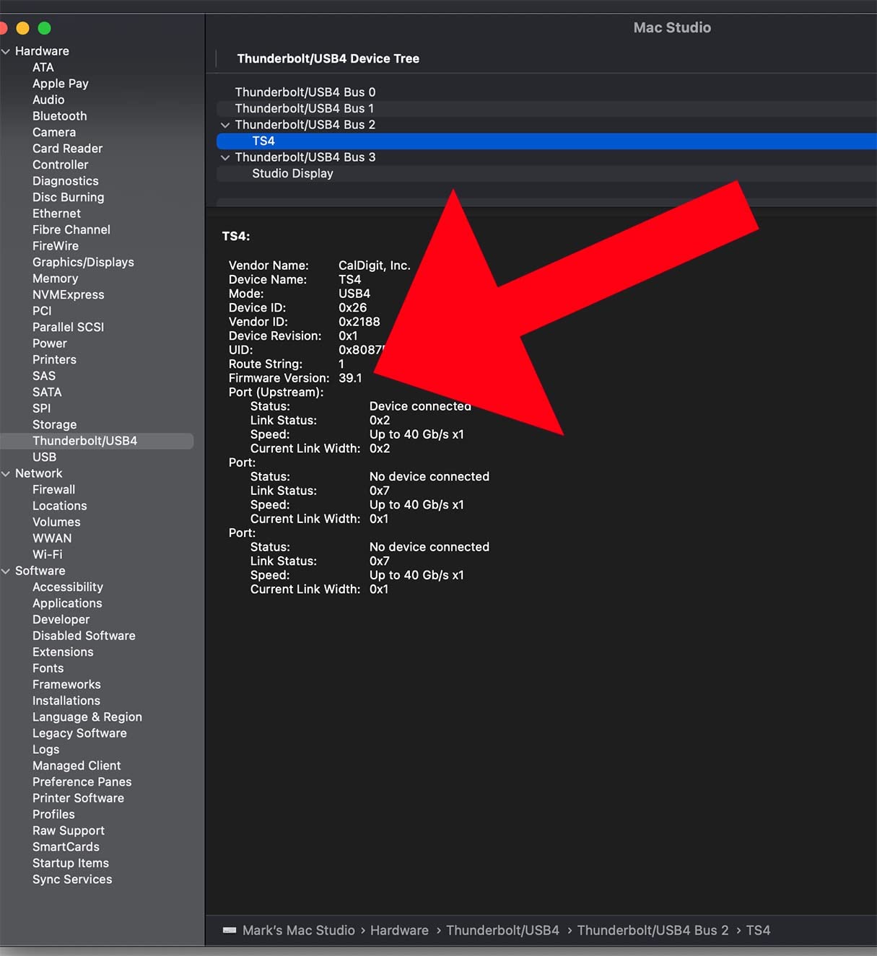
Task: Open the Audio hardware section
Action: point(48,100)
